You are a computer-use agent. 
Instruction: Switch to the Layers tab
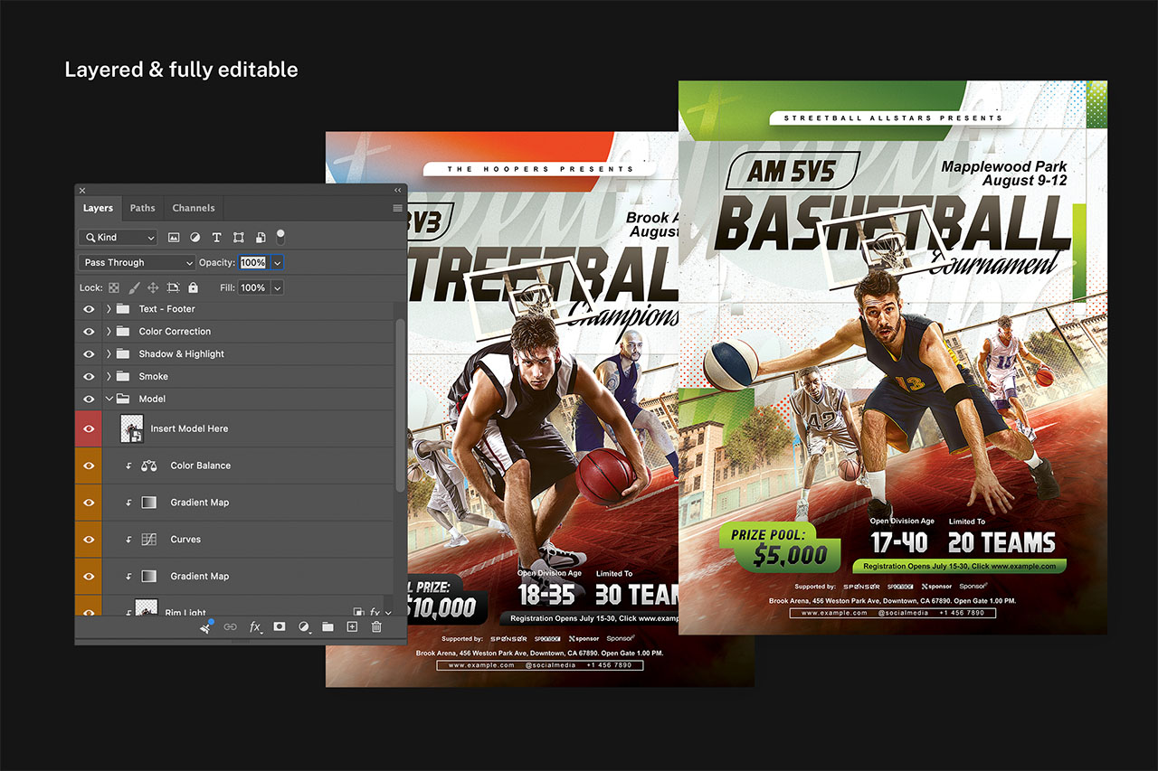coord(98,208)
